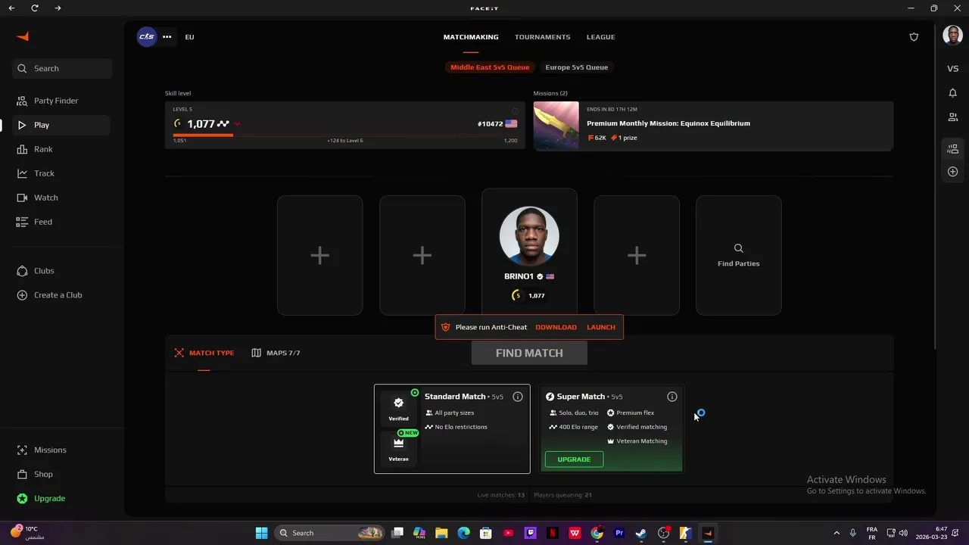This screenshot has width=969, height=545.
Task: Open the Maps 7/7 tab
Action: [276, 353]
